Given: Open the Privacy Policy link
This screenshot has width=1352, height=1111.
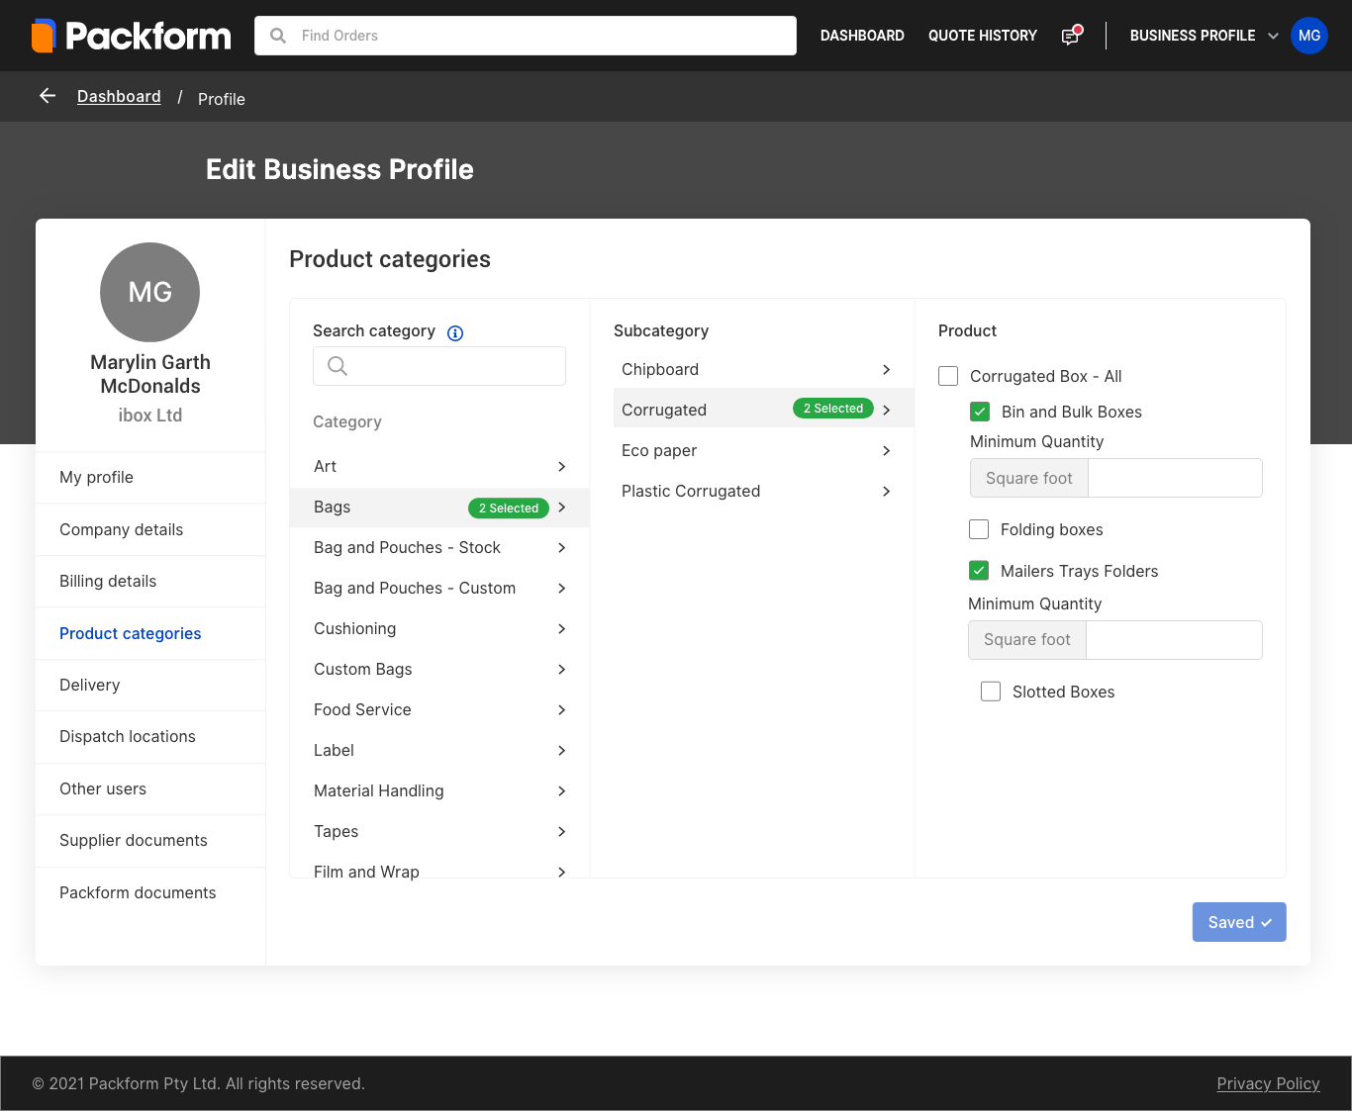Looking at the screenshot, I should [1268, 1083].
